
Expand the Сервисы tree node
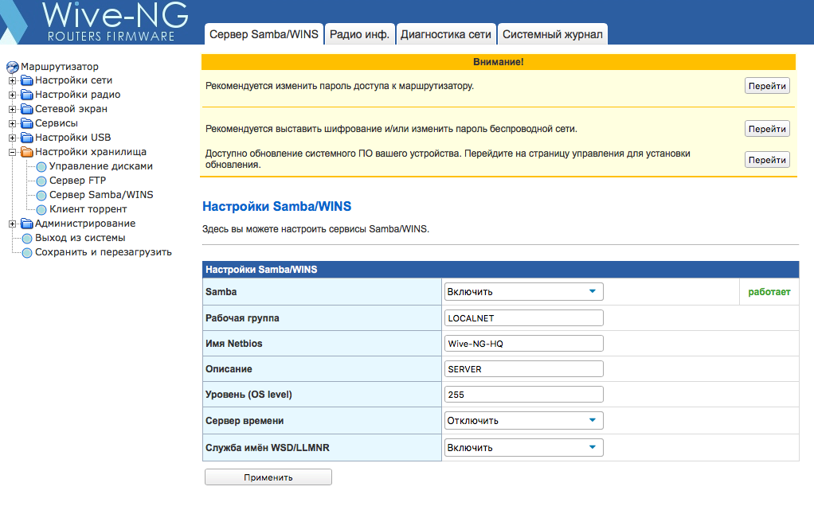[13, 124]
